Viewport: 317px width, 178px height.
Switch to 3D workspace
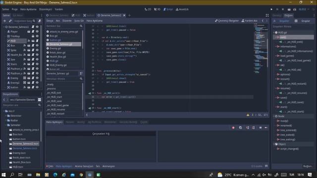157,9
